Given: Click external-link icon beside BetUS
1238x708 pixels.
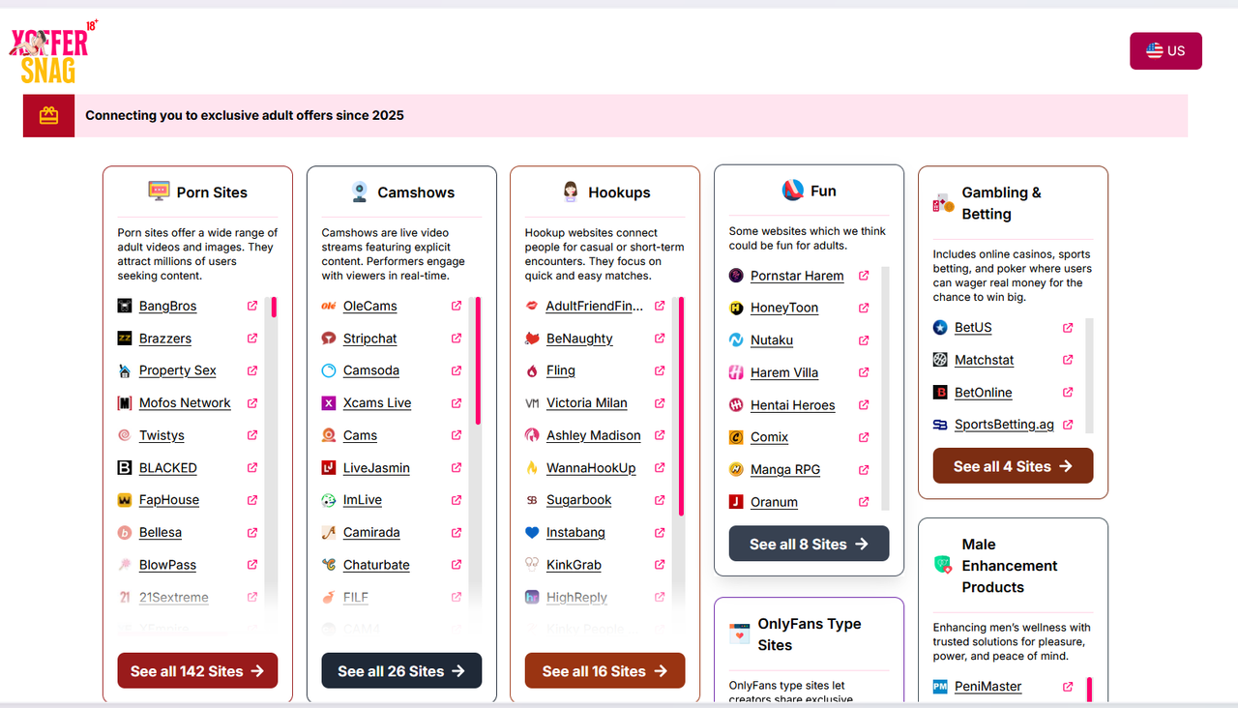Looking at the screenshot, I should pyautogui.click(x=1068, y=328).
